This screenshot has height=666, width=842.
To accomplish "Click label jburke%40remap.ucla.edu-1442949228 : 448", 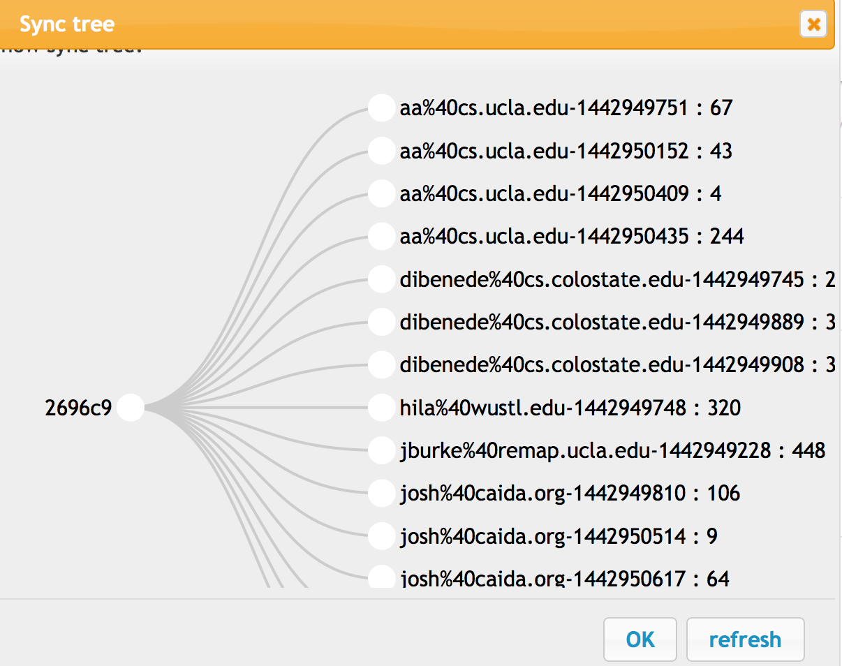I will [x=613, y=450].
